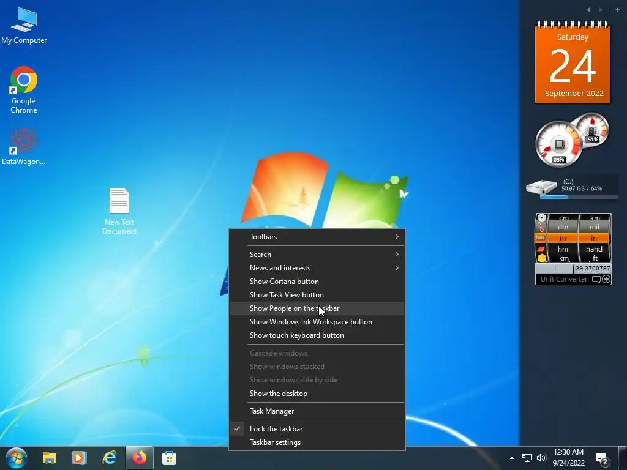Choose 'mil' in the target unit list
The width and height of the screenshot is (627, 470).
tap(594, 227)
